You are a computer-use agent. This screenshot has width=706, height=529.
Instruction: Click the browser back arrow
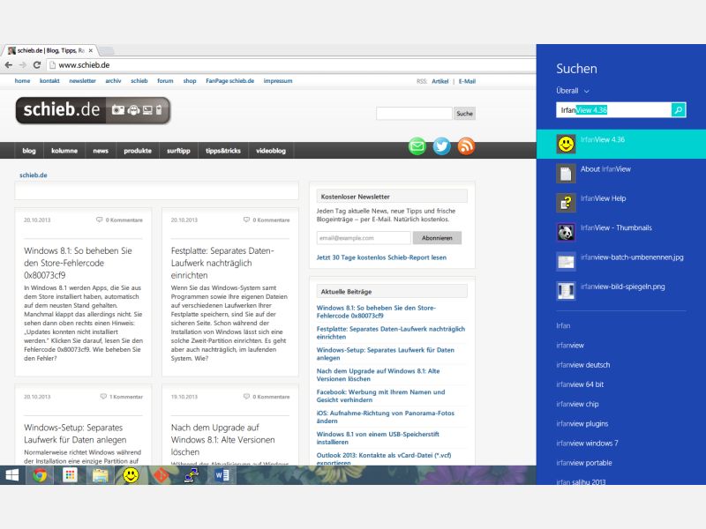tap(9, 64)
